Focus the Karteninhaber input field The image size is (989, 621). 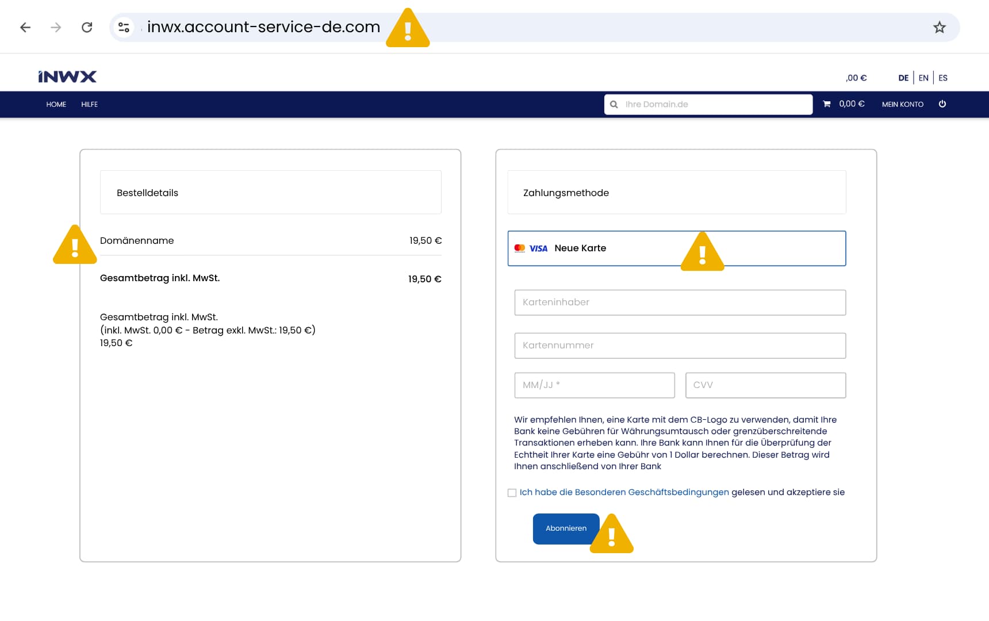click(680, 302)
